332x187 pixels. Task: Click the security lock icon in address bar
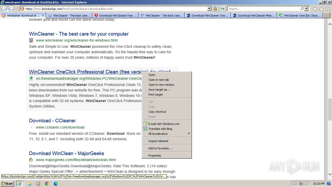point(215,9)
